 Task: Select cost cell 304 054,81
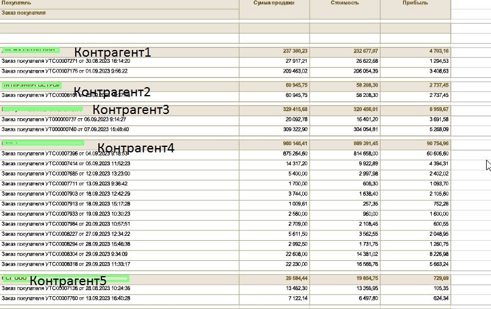(x=365, y=130)
